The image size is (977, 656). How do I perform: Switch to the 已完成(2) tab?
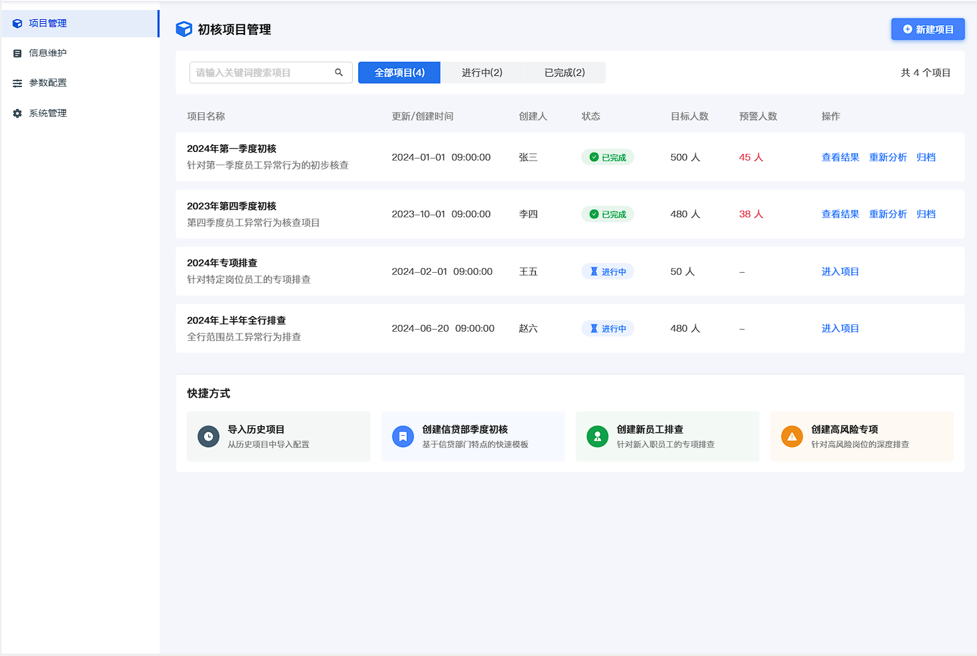pos(564,73)
